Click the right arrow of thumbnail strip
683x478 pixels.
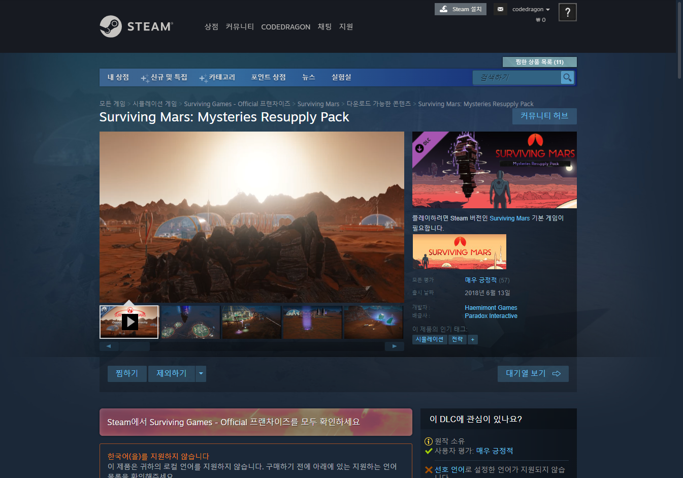click(x=395, y=346)
